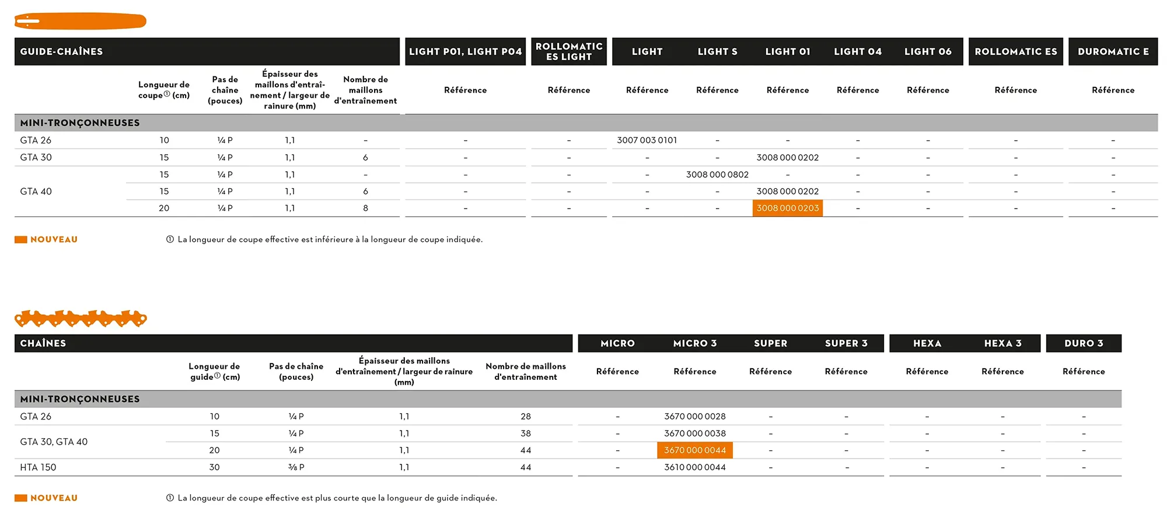Click the SUPER 3 column header

tap(846, 343)
